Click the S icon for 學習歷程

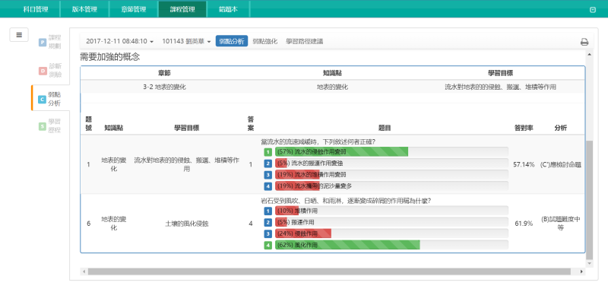(43, 126)
